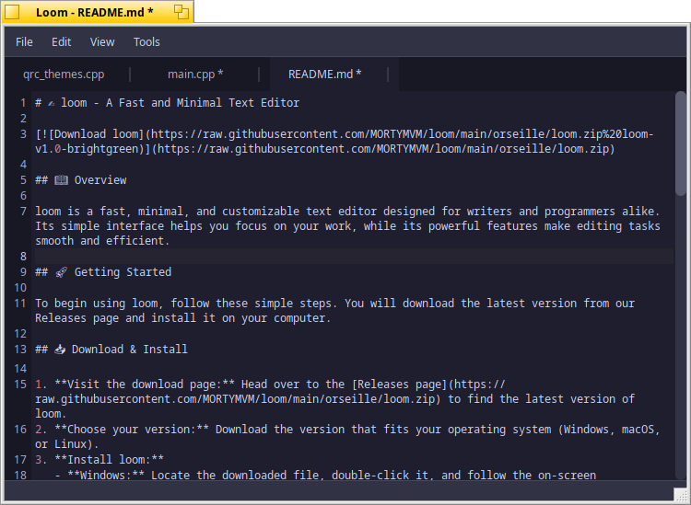Click line number 15 in gutter
Image resolution: width=691 pixels, height=505 pixels.
(20, 384)
